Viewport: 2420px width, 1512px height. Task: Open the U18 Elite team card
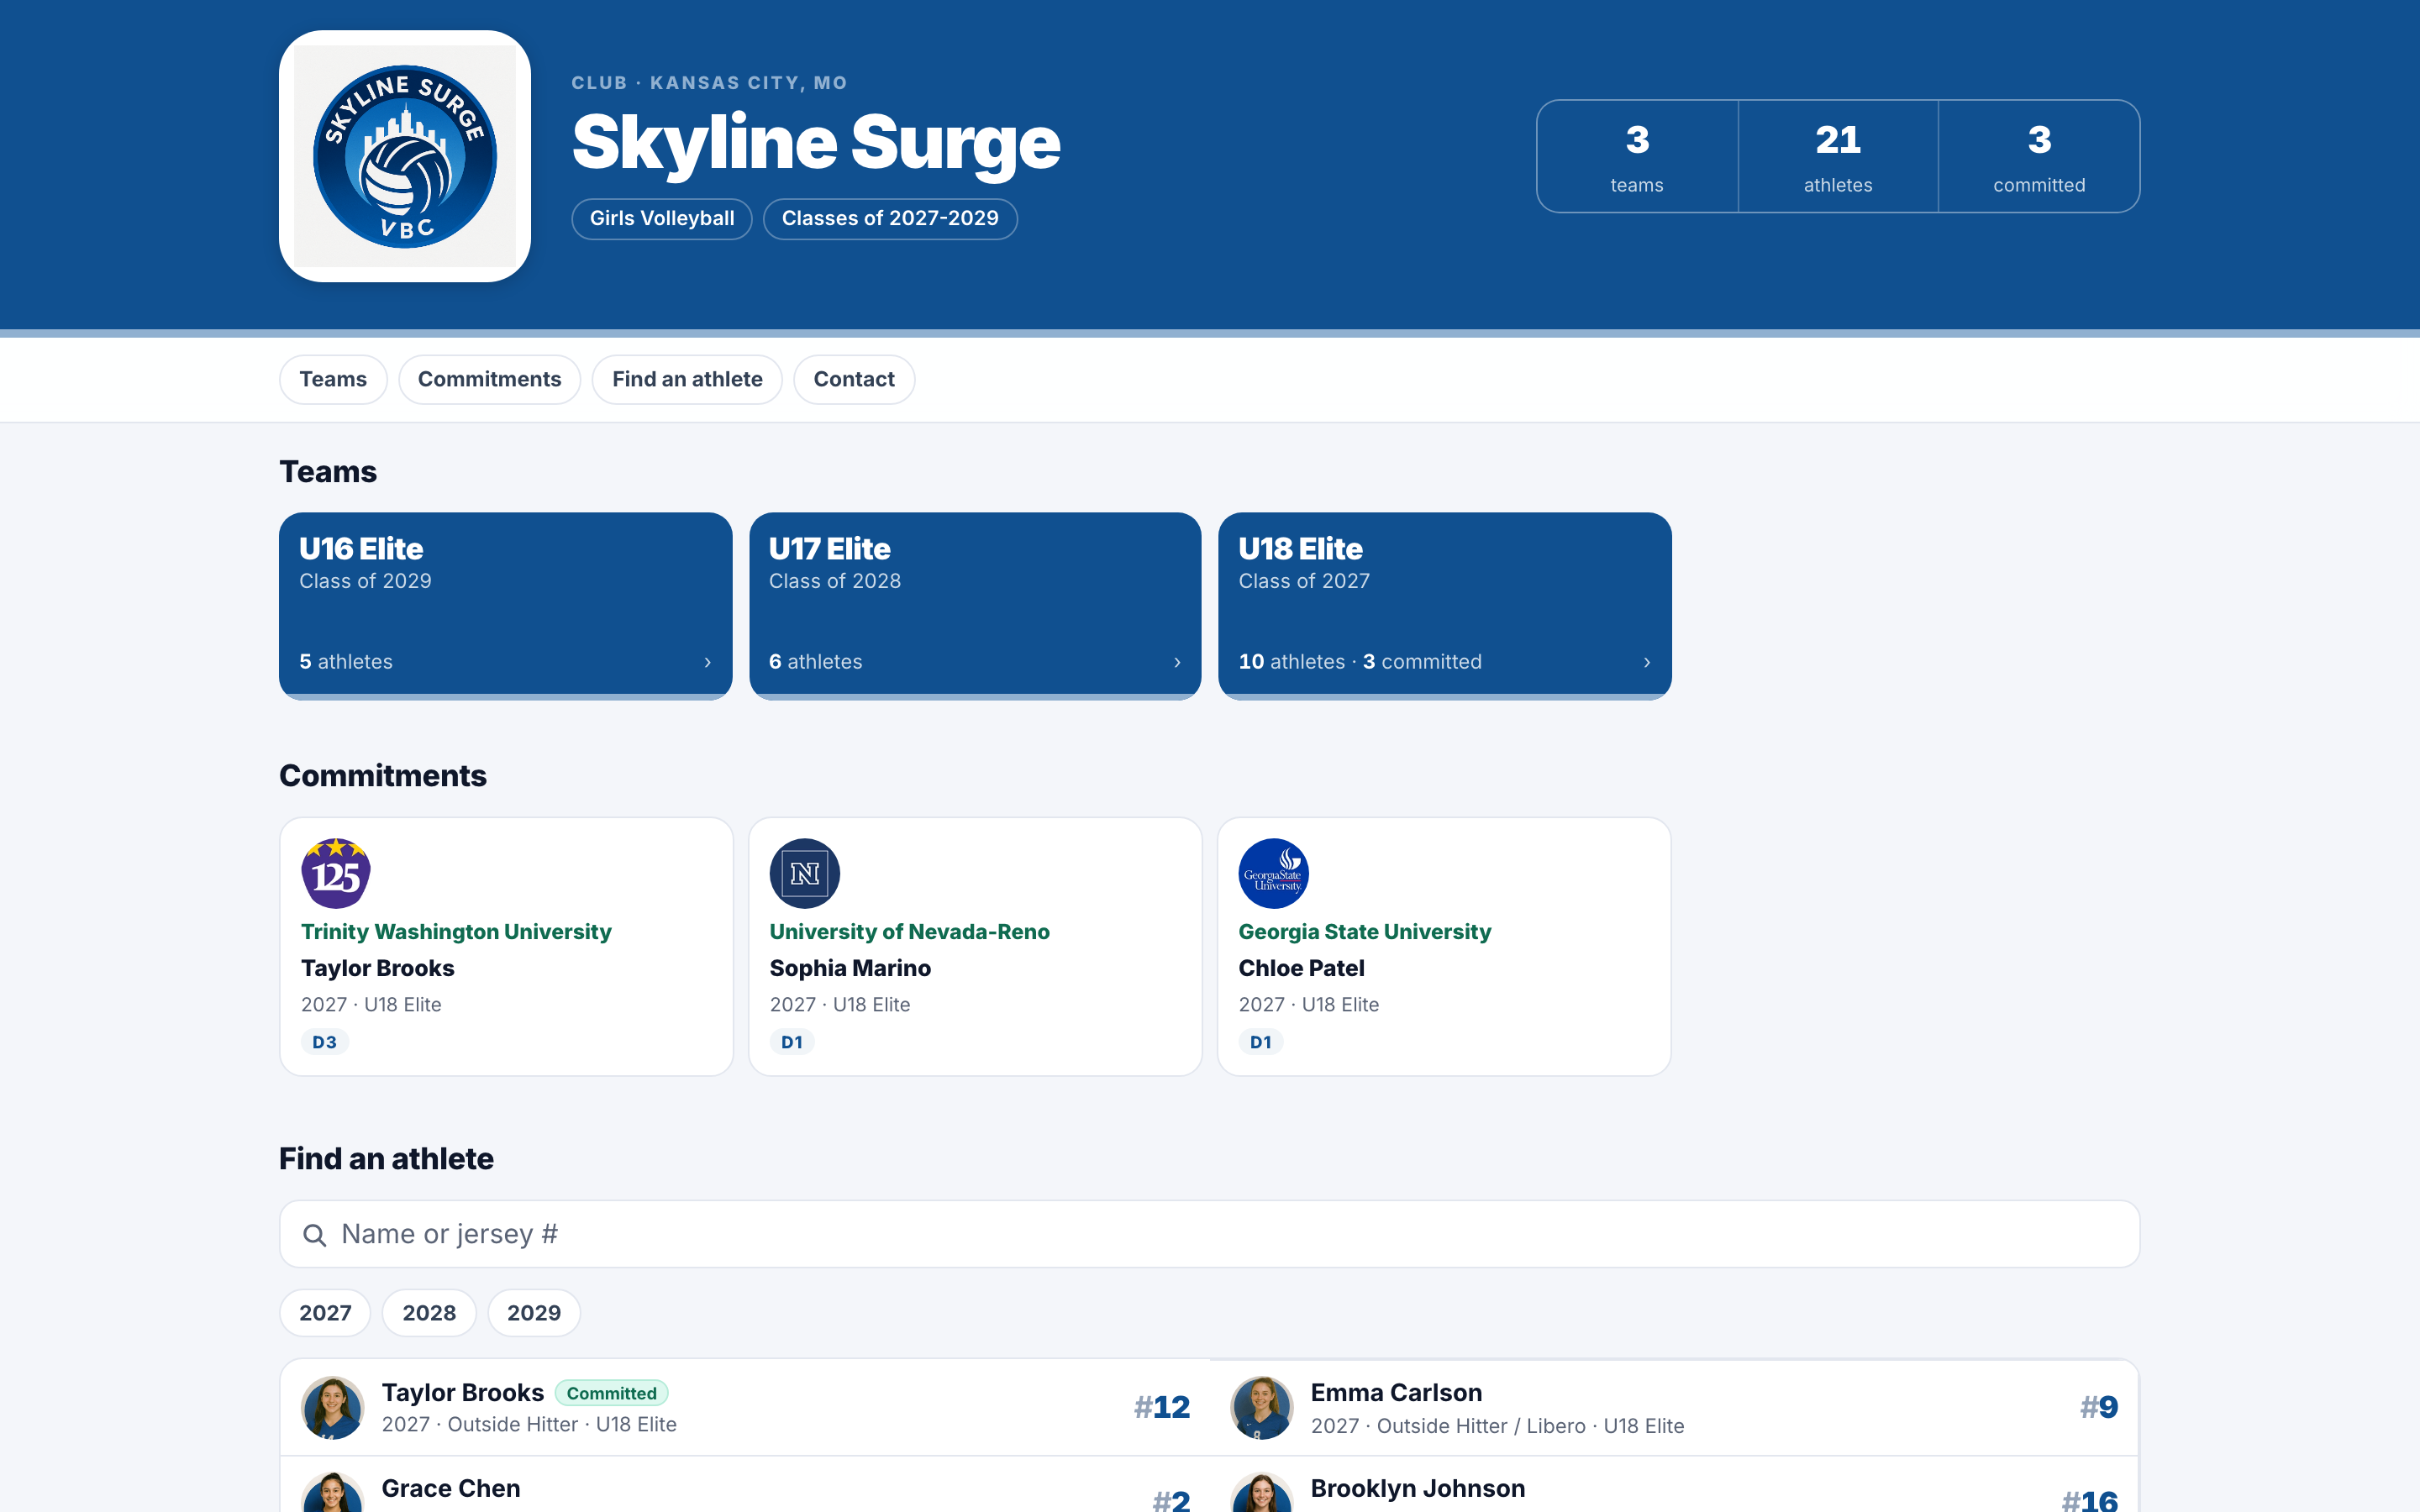(1444, 606)
